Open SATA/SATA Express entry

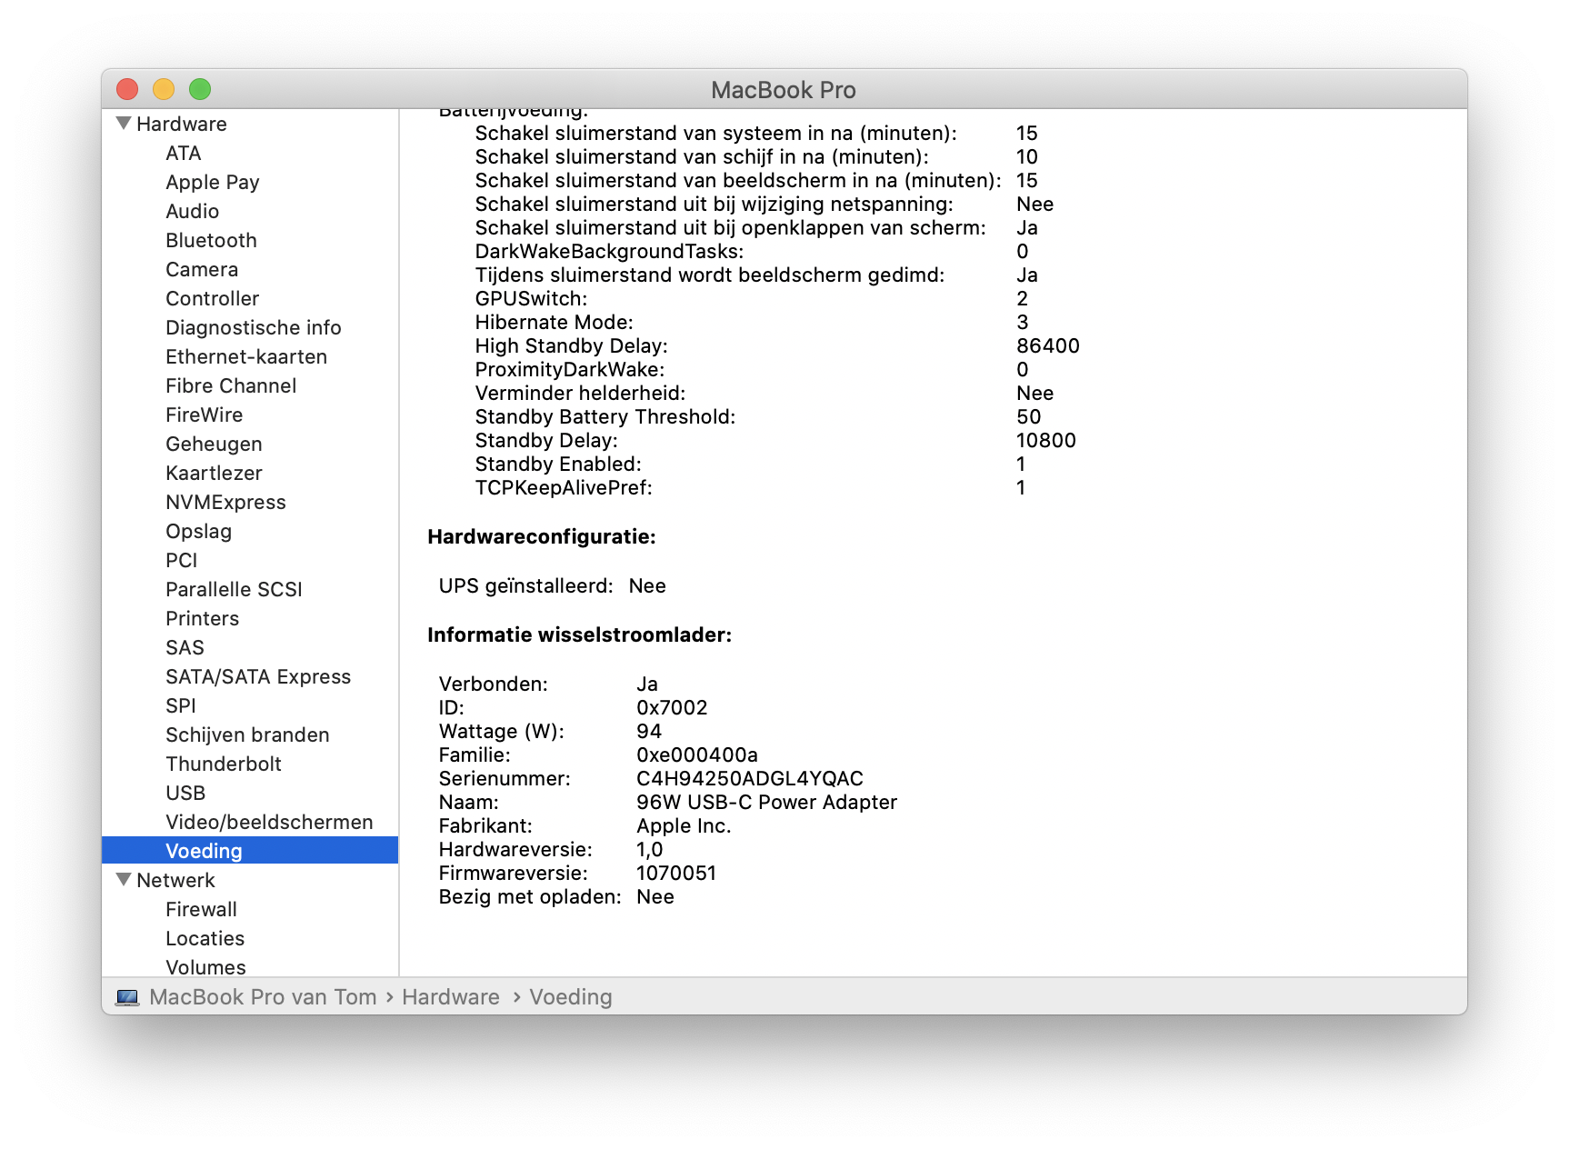(258, 676)
